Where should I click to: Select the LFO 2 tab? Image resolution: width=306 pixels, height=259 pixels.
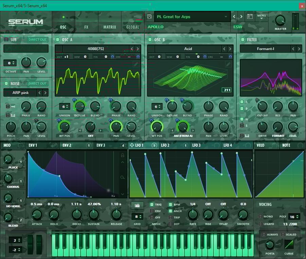(174, 145)
